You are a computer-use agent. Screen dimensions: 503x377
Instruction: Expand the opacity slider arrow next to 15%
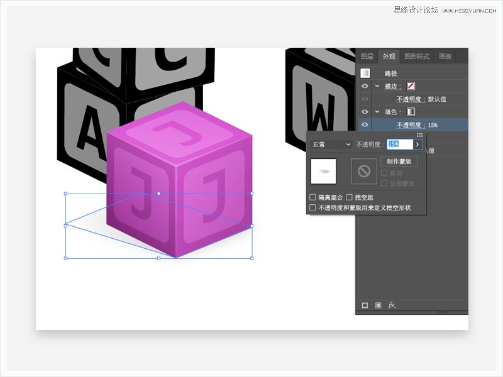point(417,145)
